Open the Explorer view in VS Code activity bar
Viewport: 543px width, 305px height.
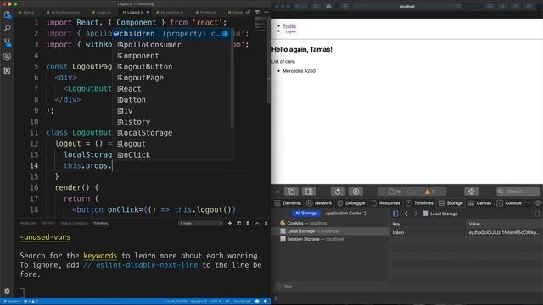click(7, 14)
